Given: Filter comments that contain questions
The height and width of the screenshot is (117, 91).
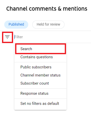Looking at the screenshot, I should 41,57.
